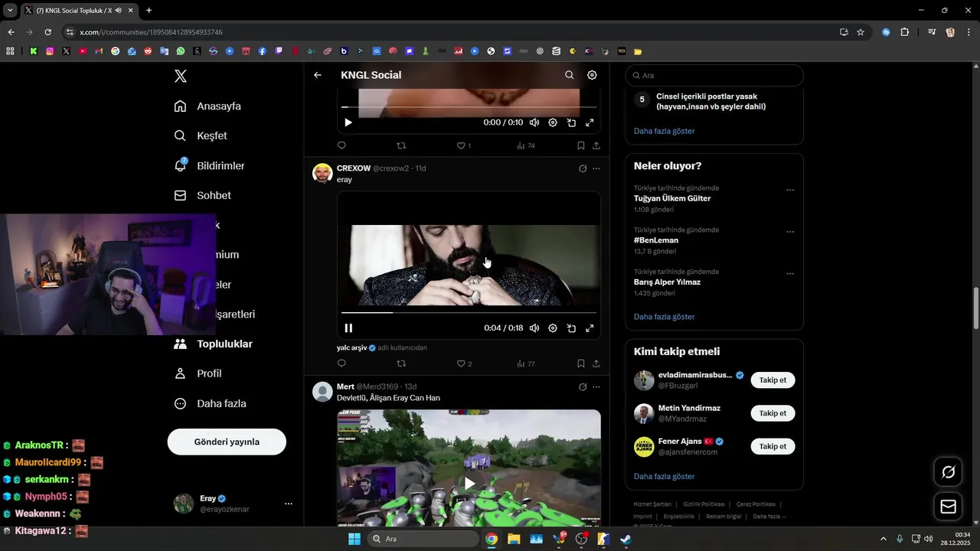Enter fullscreen on CREXOW video
This screenshot has height=551, width=980.
point(590,328)
